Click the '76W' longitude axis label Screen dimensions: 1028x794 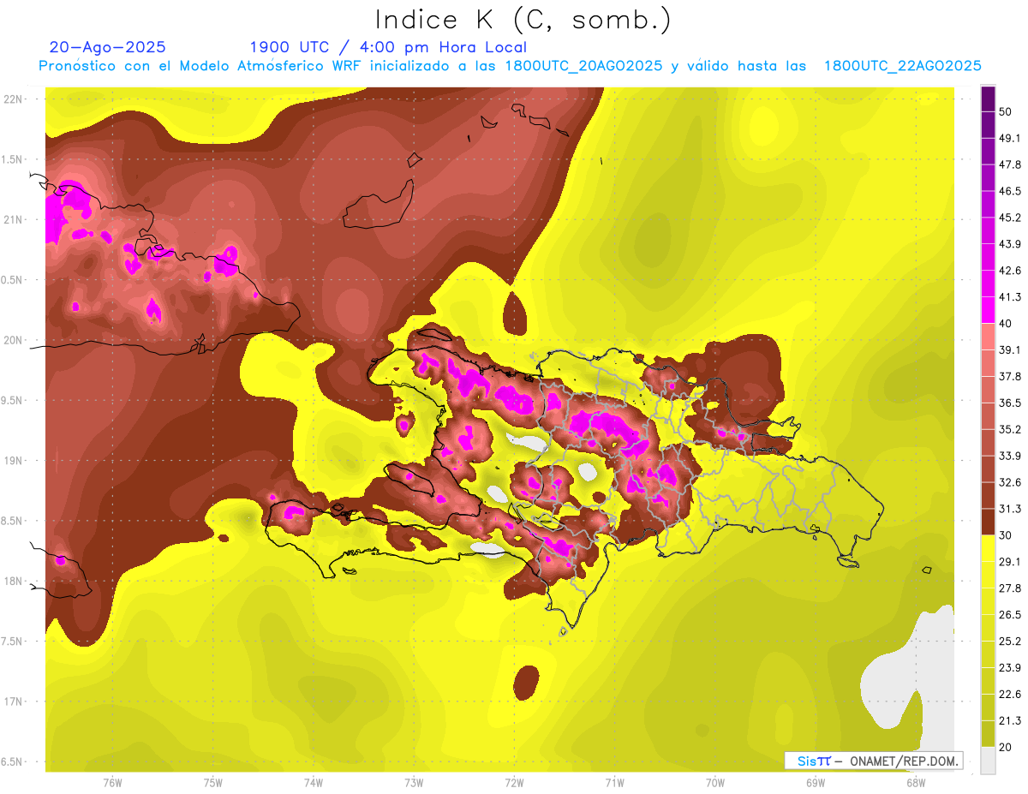[112, 783]
